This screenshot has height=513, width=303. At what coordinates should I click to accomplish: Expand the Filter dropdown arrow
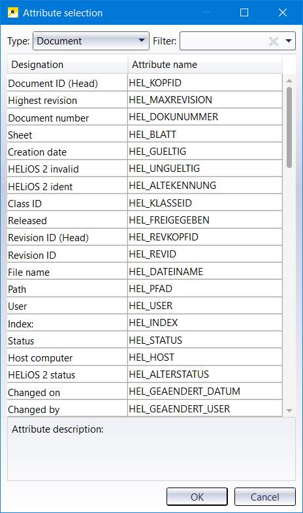coord(288,41)
